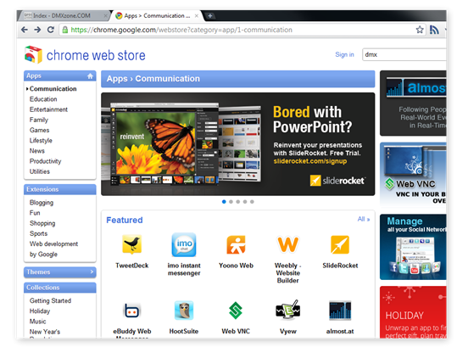Select the fourth banner carousel dot

[x=245, y=201]
